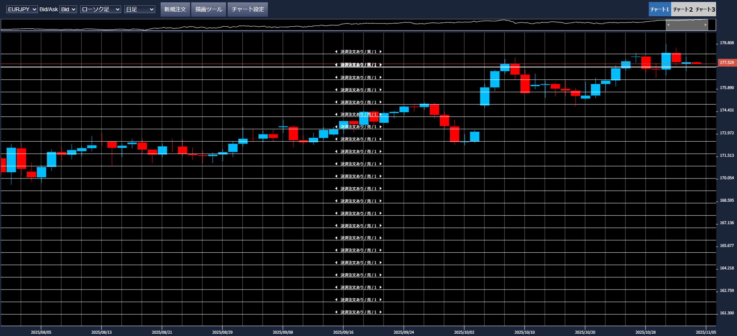Select the チャート1 tab

click(x=660, y=9)
